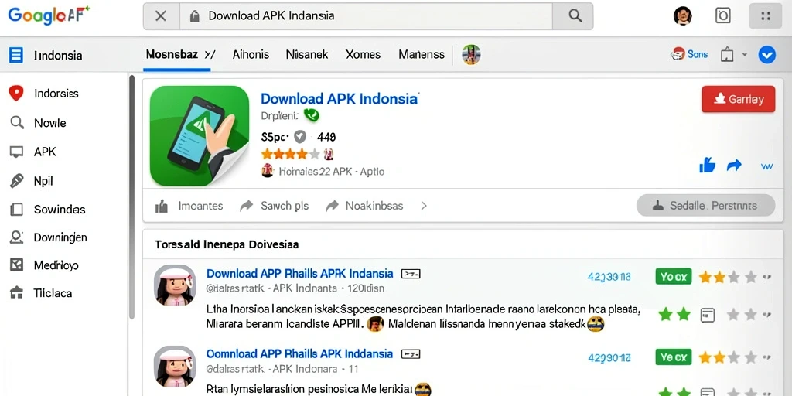Open APK in the sidebar

[x=33, y=152]
